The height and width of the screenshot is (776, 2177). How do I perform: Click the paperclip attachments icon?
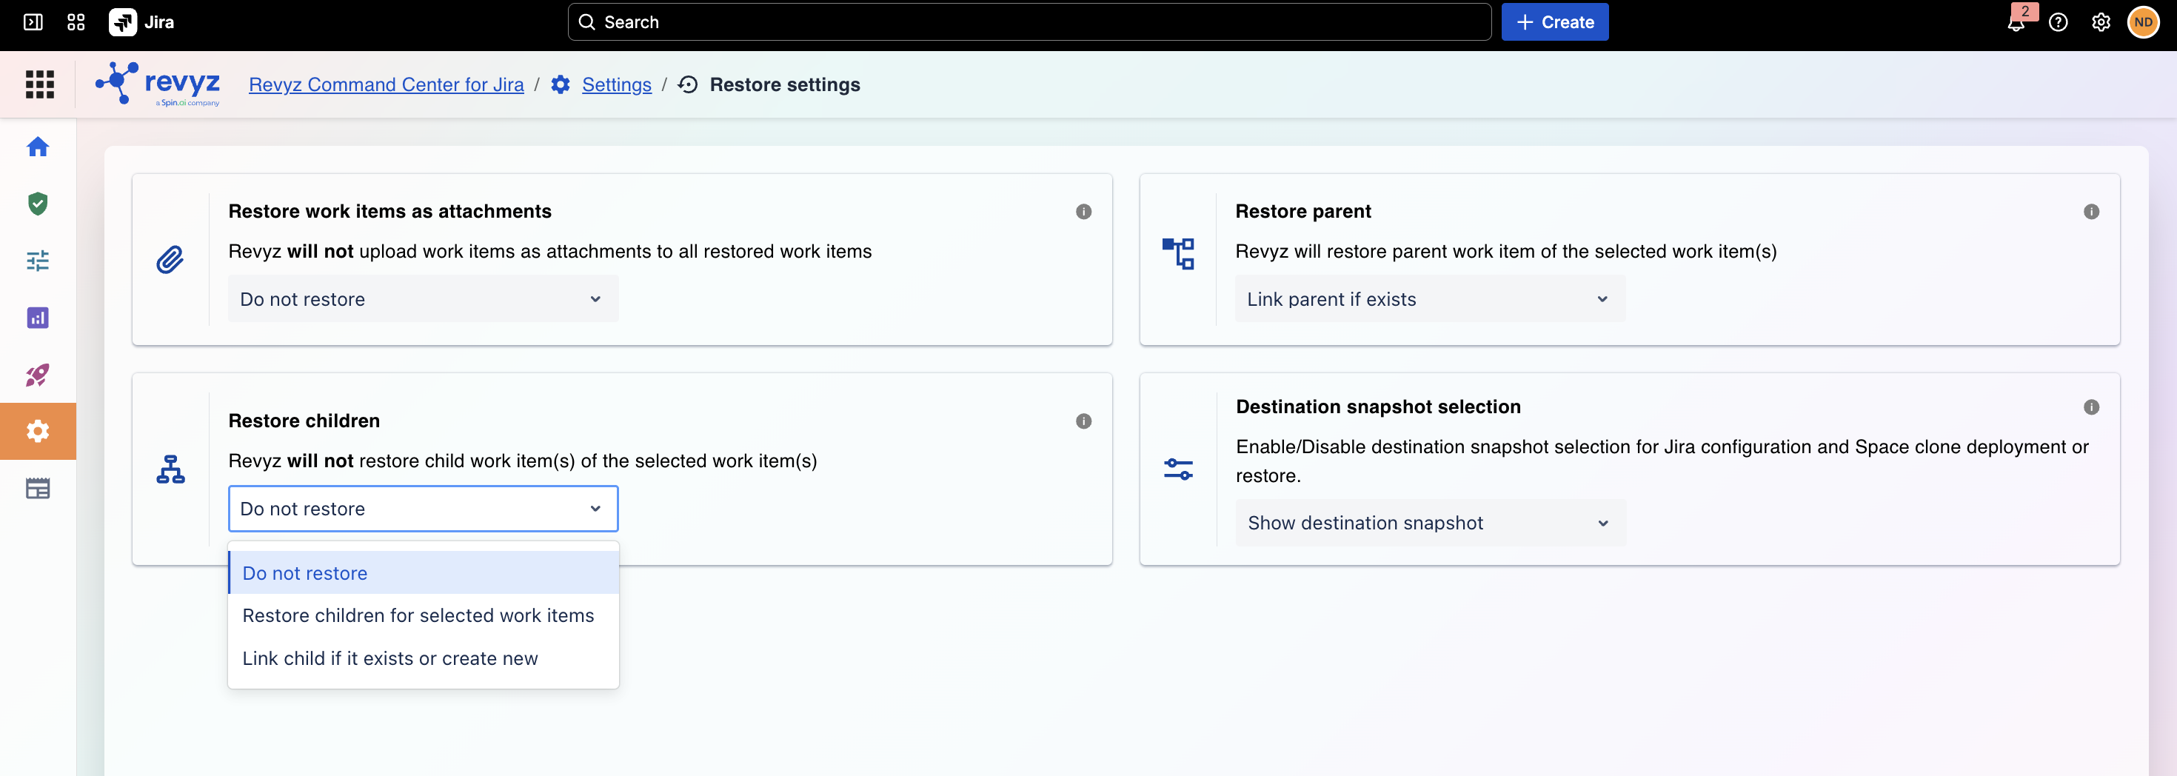(170, 259)
